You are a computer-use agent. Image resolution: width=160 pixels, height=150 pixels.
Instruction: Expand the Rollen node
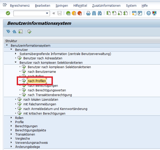coord(11,117)
